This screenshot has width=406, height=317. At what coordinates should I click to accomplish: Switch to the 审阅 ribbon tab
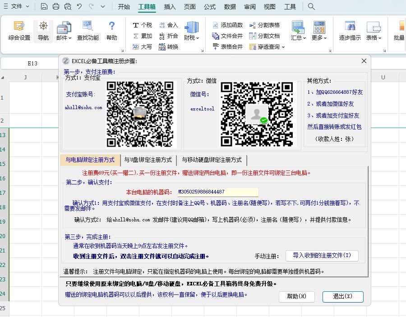250,7
